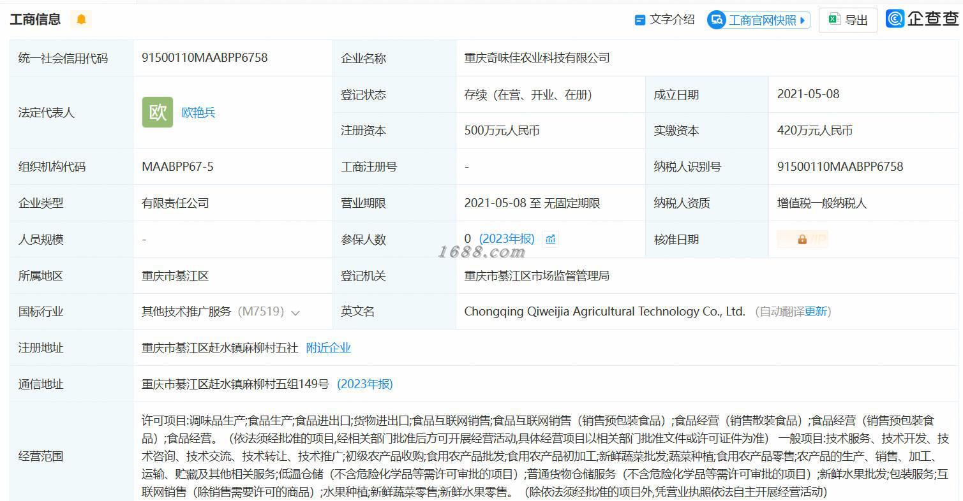Click the 实缴资本 field label
The image size is (963, 501).
(x=676, y=131)
